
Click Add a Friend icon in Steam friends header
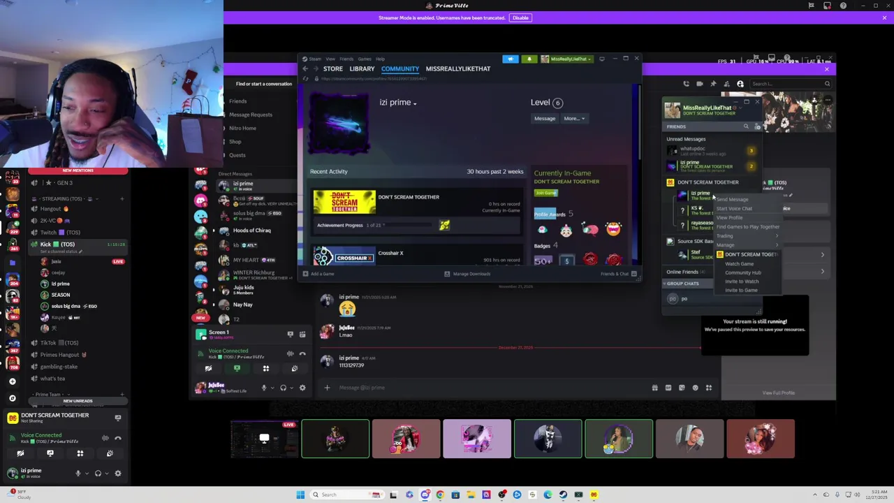pyautogui.click(x=757, y=126)
